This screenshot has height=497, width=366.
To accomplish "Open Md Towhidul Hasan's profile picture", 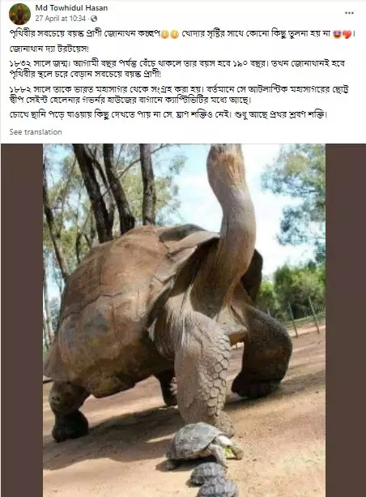I will click(19, 14).
